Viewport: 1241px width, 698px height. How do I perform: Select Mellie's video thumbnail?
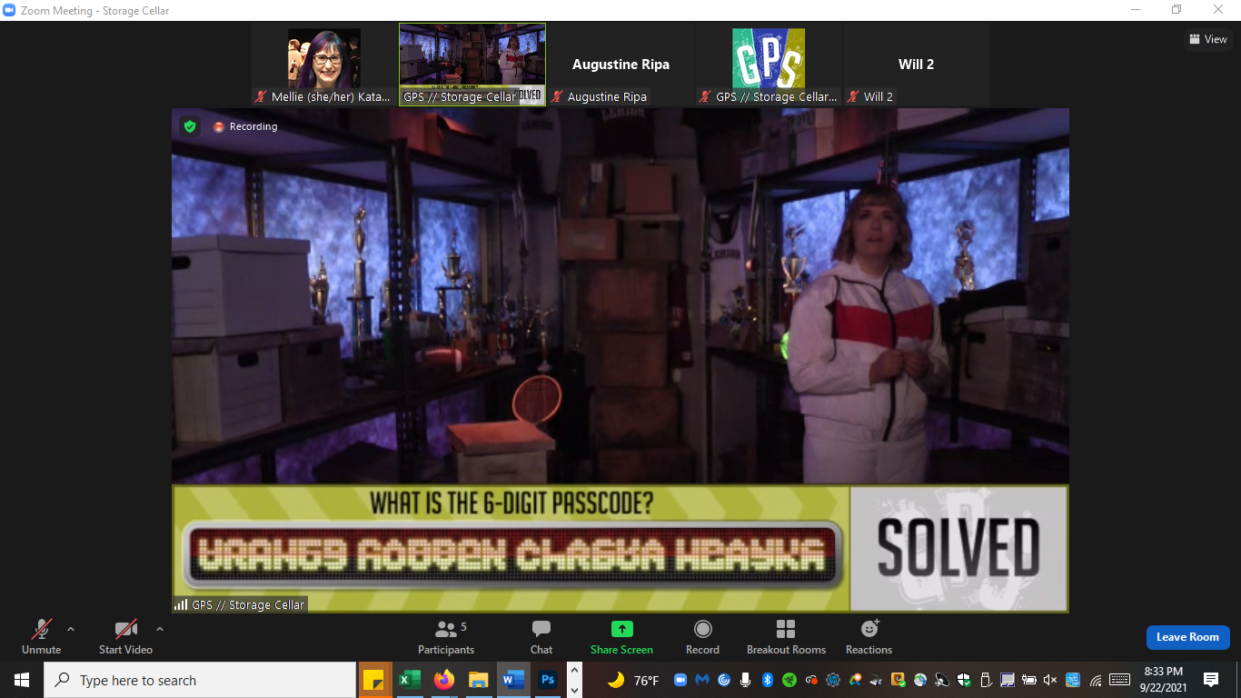coord(324,65)
